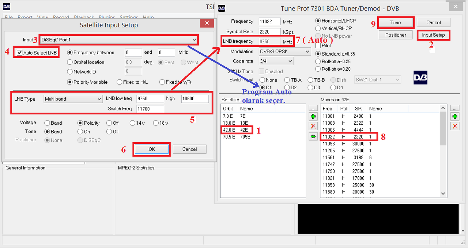Open File menu in TSReader
This screenshot has height=248, width=468.
click(x=8, y=17)
